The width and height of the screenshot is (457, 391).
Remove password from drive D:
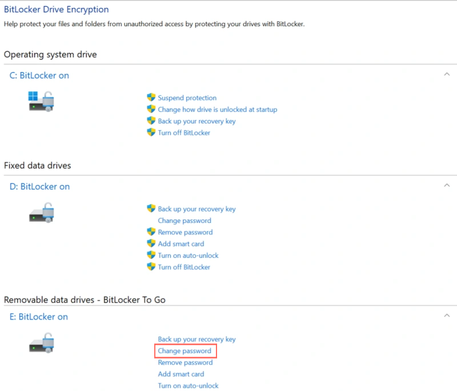[185, 232]
